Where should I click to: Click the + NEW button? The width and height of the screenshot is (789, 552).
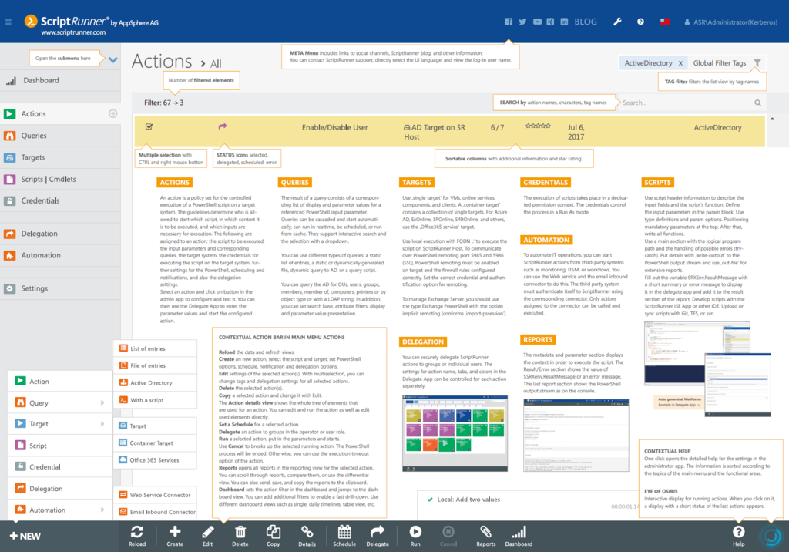[25, 537]
